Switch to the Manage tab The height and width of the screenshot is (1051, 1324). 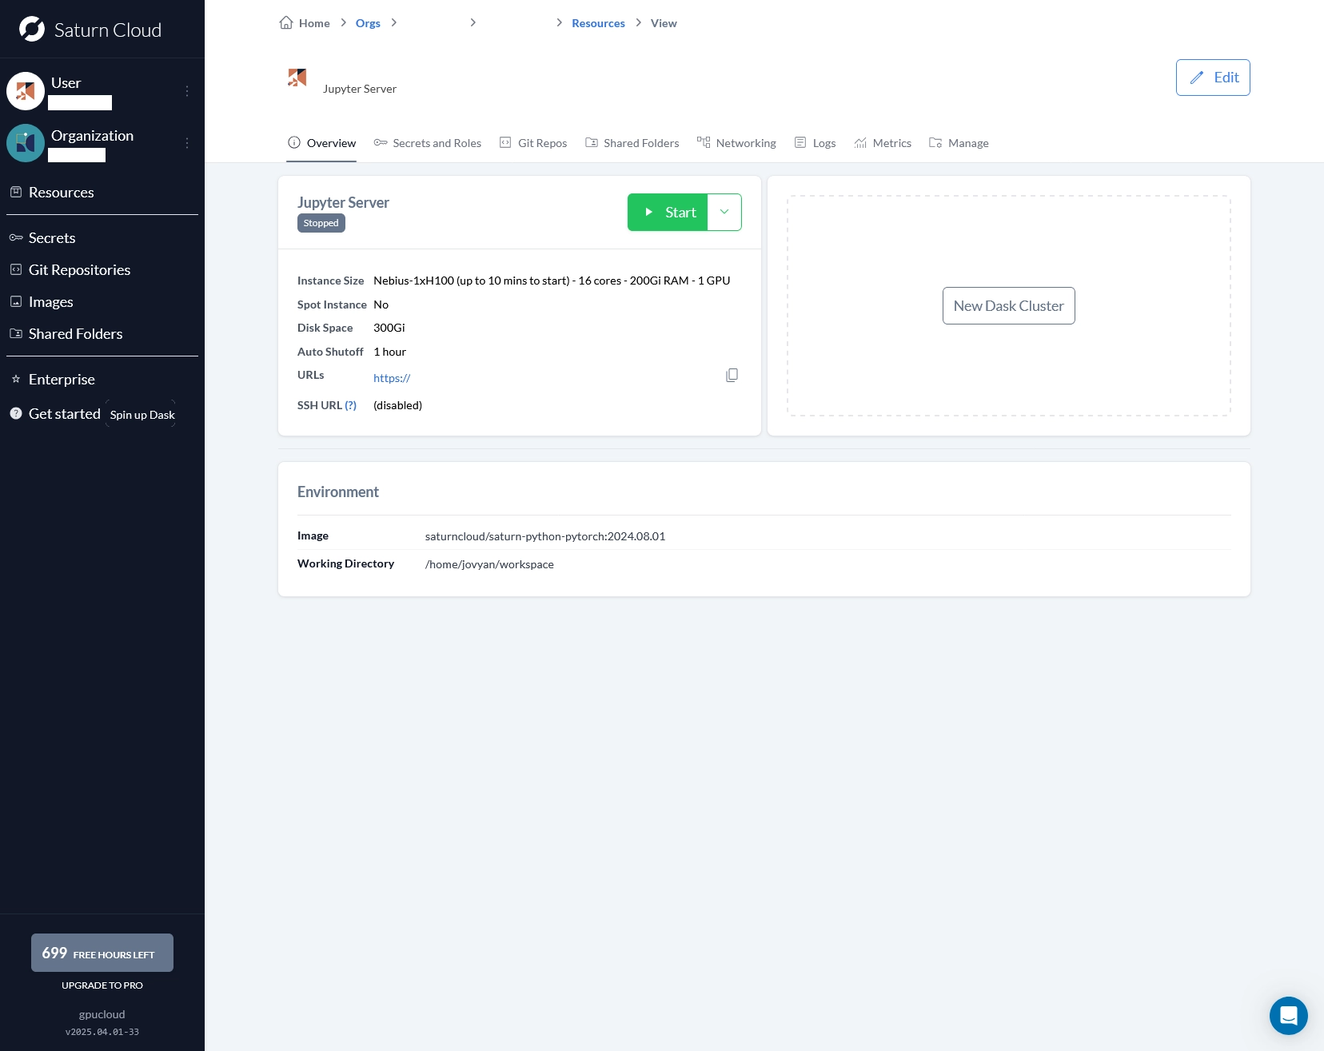click(x=959, y=143)
